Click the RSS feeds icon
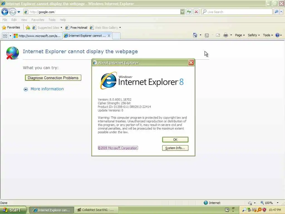This screenshot has width=285, height=214. tap(207, 35)
